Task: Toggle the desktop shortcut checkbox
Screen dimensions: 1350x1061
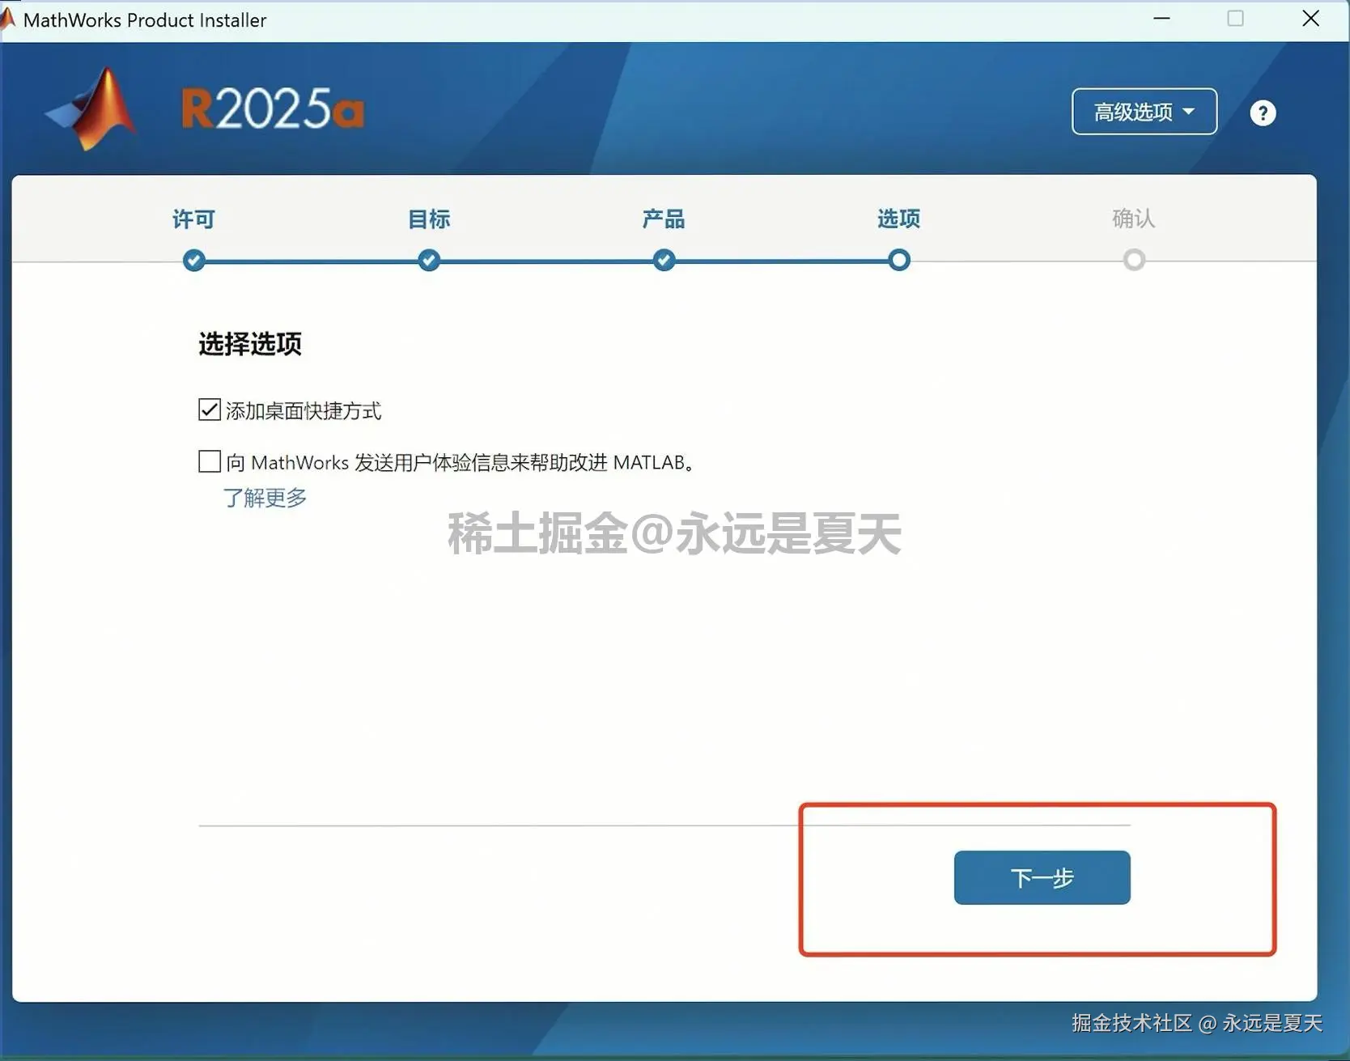Action: [209, 410]
